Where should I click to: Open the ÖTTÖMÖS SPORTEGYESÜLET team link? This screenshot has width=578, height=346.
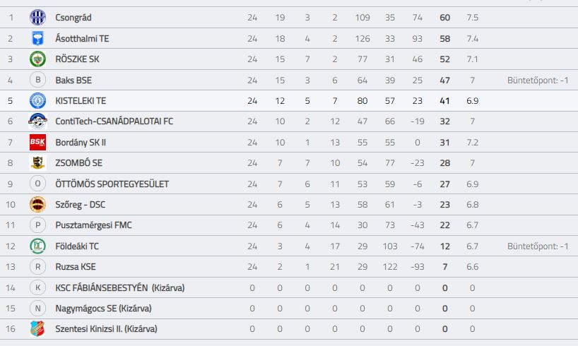coord(112,184)
